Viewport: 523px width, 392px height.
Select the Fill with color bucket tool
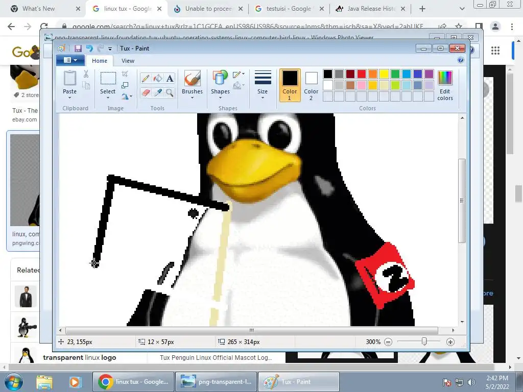pyautogui.click(x=158, y=78)
